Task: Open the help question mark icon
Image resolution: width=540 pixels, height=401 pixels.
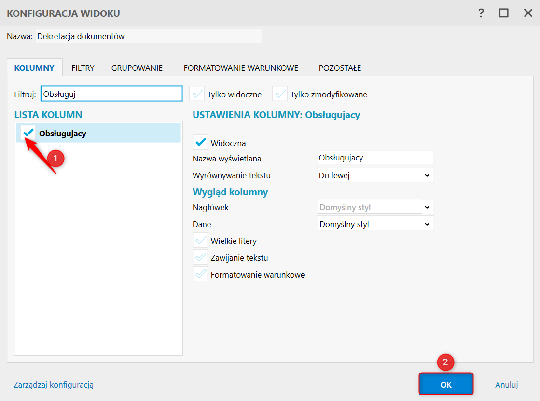Action: tap(481, 13)
